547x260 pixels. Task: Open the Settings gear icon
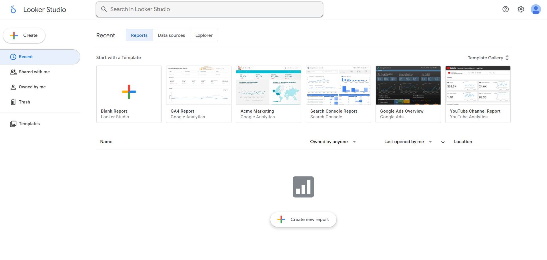pyautogui.click(x=520, y=9)
